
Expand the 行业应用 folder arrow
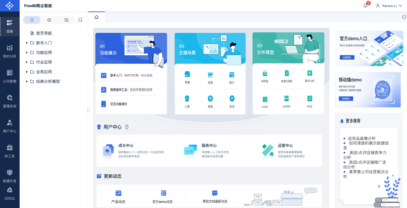[27, 62]
